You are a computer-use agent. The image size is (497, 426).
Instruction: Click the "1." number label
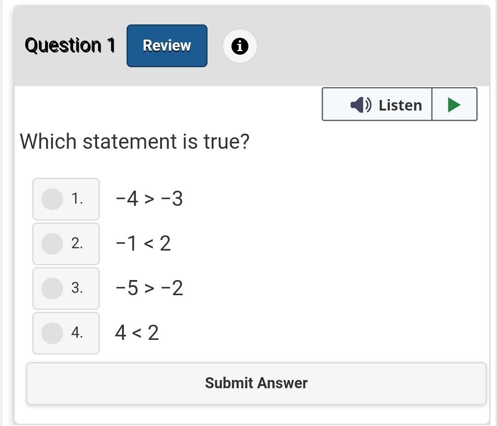tap(77, 199)
